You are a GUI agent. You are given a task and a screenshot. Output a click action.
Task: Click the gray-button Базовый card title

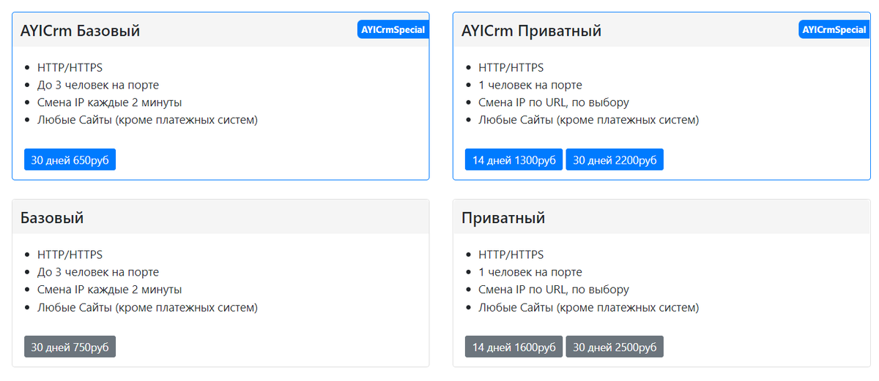pyautogui.click(x=52, y=218)
